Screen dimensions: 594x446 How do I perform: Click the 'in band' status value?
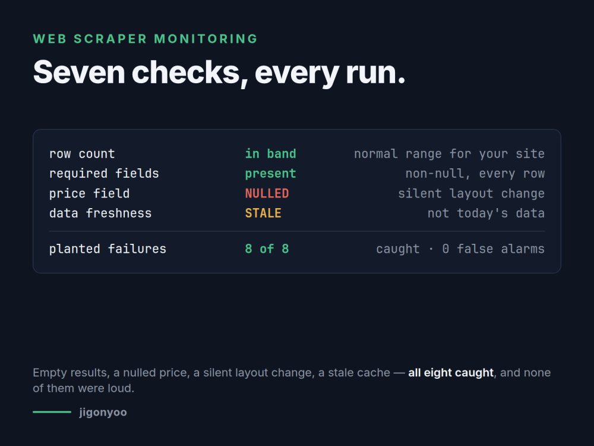tap(270, 153)
